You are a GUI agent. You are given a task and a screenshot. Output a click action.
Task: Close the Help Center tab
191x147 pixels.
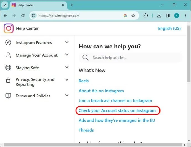click(63, 5)
